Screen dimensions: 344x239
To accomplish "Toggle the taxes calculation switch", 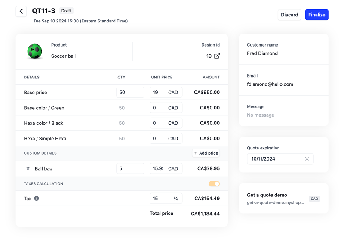I will tap(214, 184).
